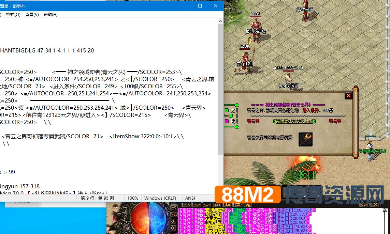The width and height of the screenshot is (390, 234).
Task: Click the Notepad vertical scrollbar thumb
Action: 221,90
